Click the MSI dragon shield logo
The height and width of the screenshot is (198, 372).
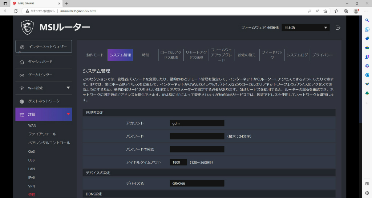point(27,28)
